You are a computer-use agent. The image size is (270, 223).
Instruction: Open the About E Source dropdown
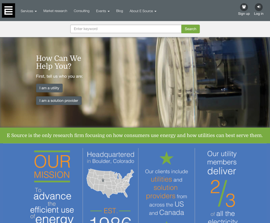[143, 11]
